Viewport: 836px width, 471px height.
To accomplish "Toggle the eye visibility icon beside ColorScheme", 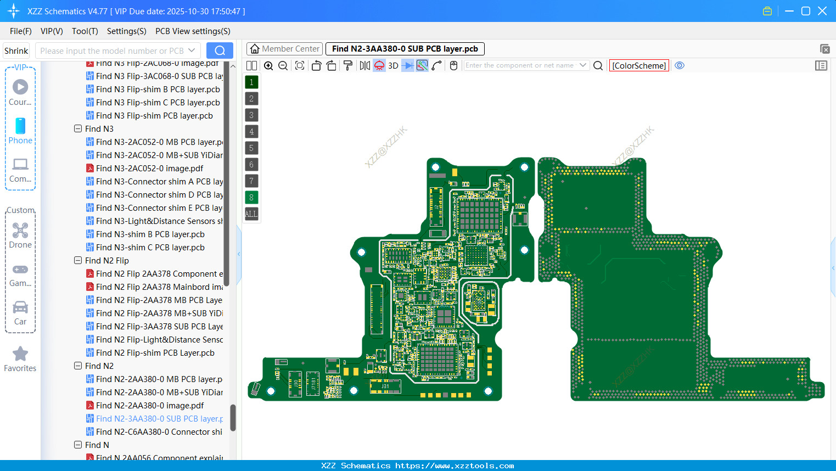I will pos(680,65).
